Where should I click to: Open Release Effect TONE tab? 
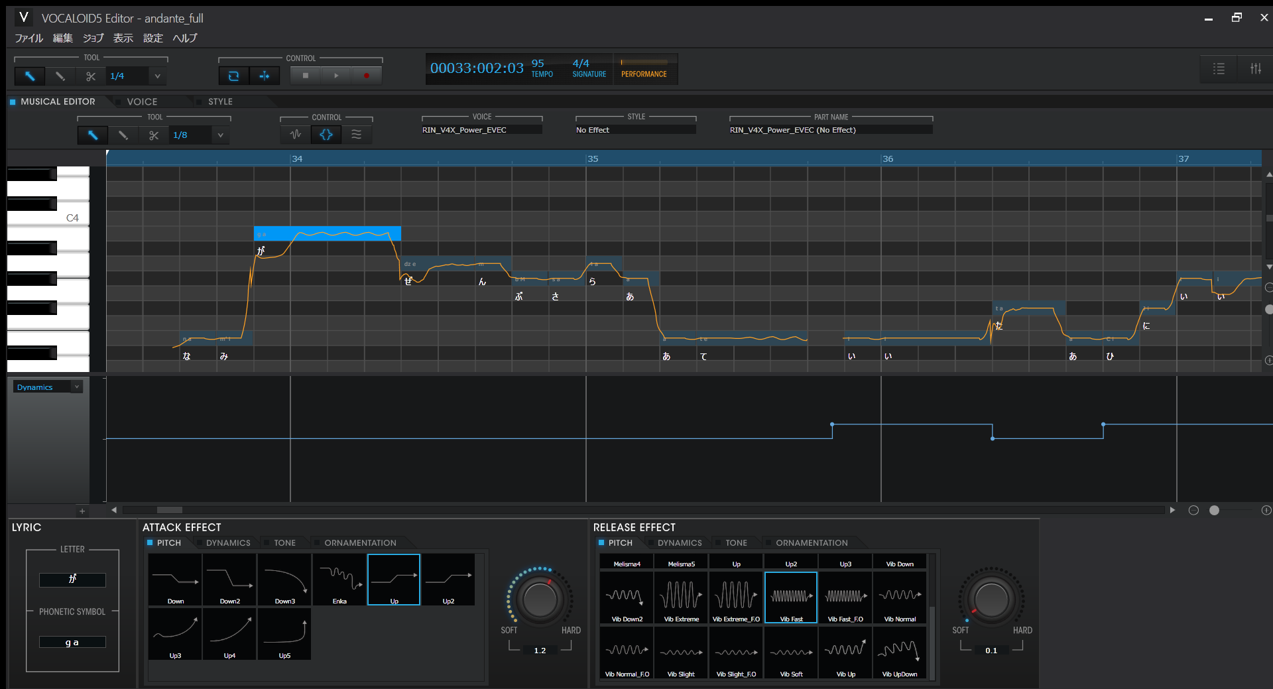coord(736,542)
